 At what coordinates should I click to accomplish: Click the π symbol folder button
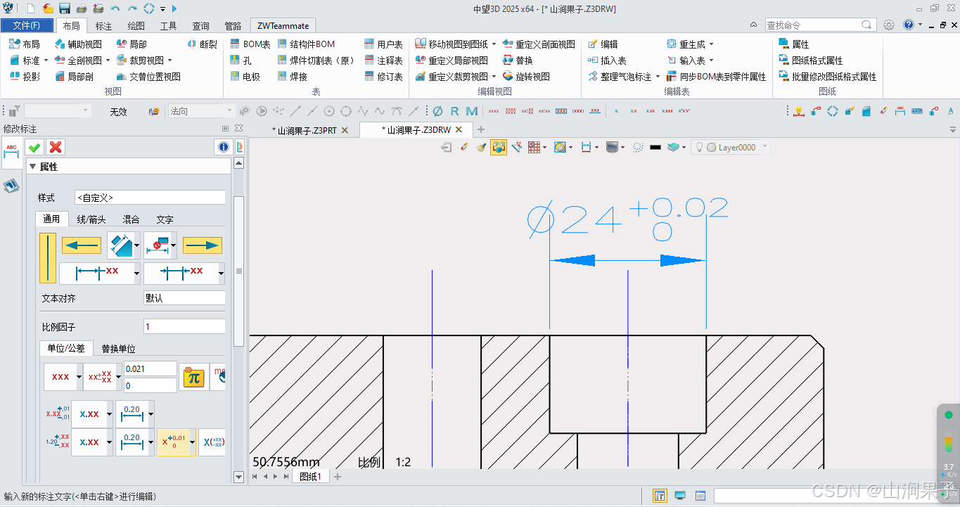(194, 377)
